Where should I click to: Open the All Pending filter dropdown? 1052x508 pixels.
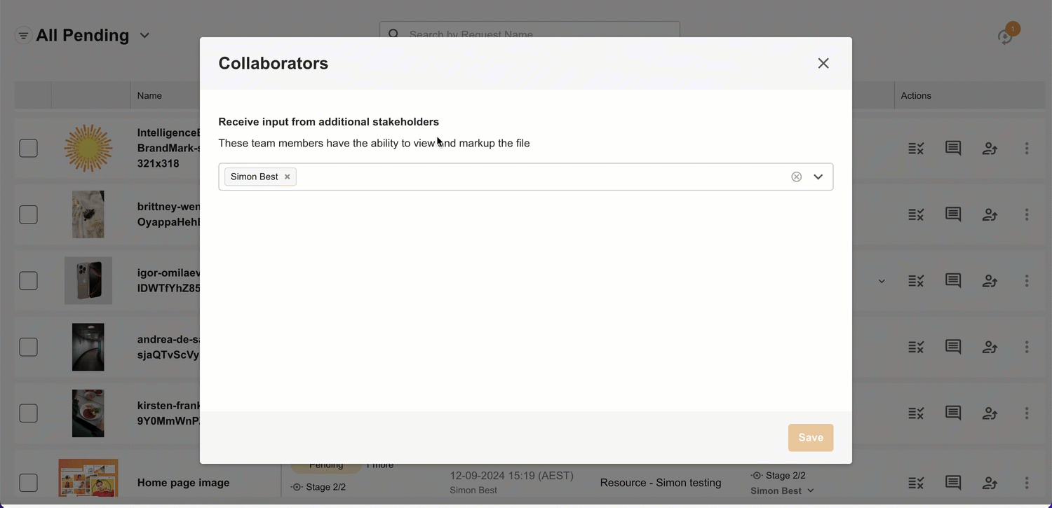point(144,35)
